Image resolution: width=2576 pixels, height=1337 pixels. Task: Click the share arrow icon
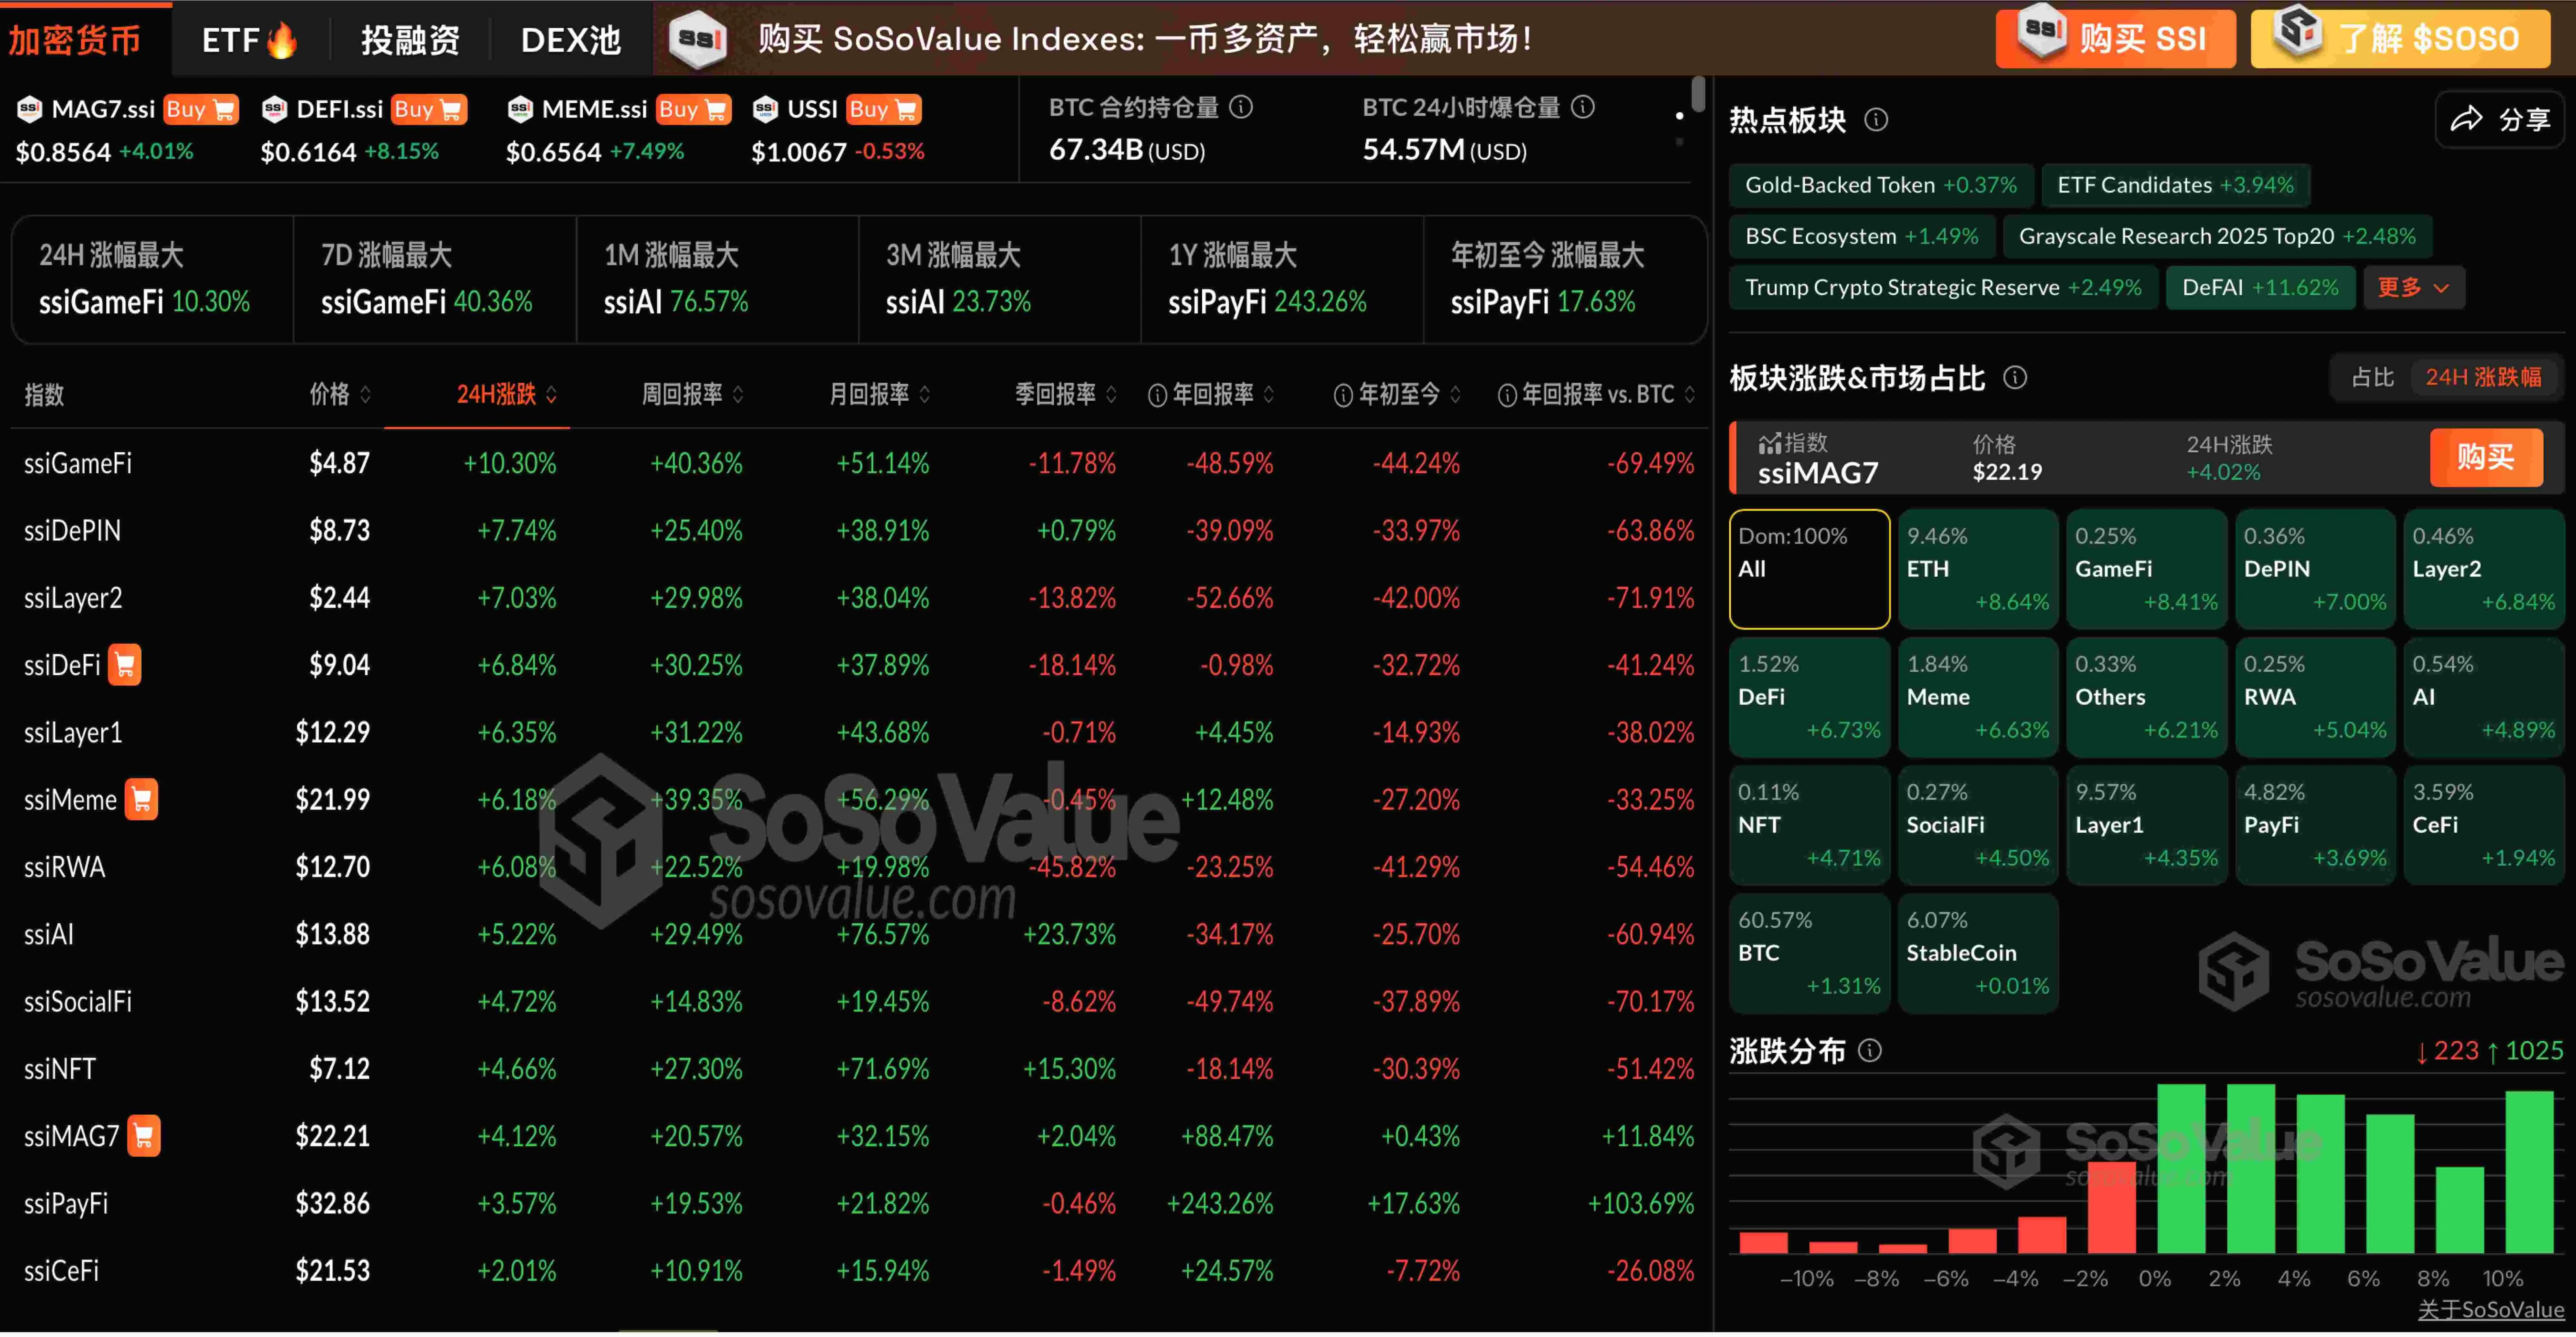[2466, 120]
